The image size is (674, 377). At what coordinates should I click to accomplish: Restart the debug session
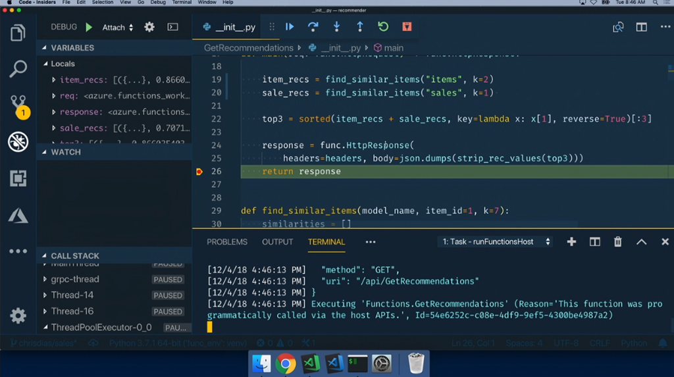[x=383, y=27]
